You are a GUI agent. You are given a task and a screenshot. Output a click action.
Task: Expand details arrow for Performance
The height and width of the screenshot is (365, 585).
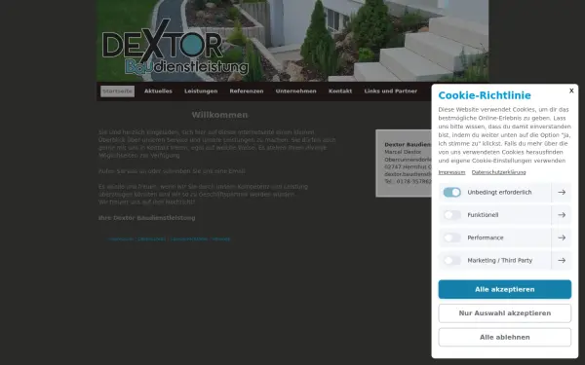pyautogui.click(x=562, y=237)
